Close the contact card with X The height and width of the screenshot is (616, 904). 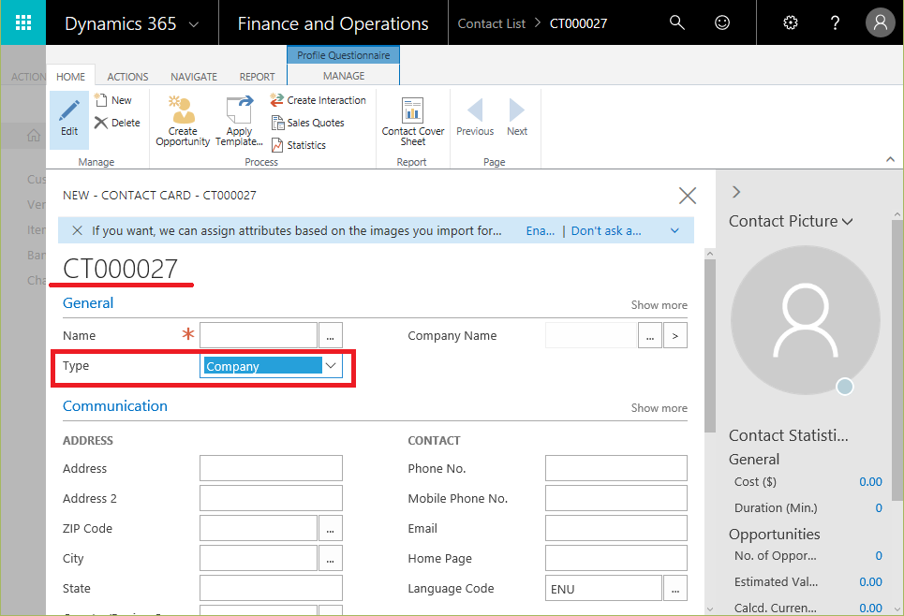pyautogui.click(x=688, y=196)
